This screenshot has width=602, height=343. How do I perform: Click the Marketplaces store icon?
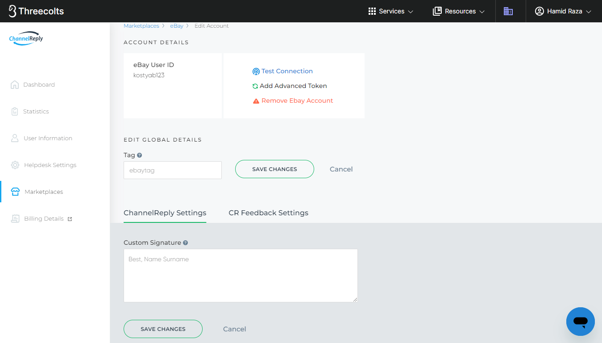[15, 192]
